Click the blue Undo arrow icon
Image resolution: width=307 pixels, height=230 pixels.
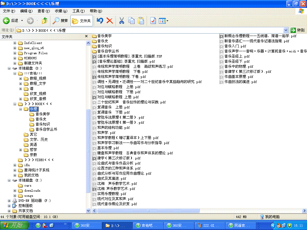pos(100,21)
